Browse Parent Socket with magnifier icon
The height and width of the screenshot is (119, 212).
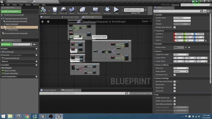coord(186,47)
